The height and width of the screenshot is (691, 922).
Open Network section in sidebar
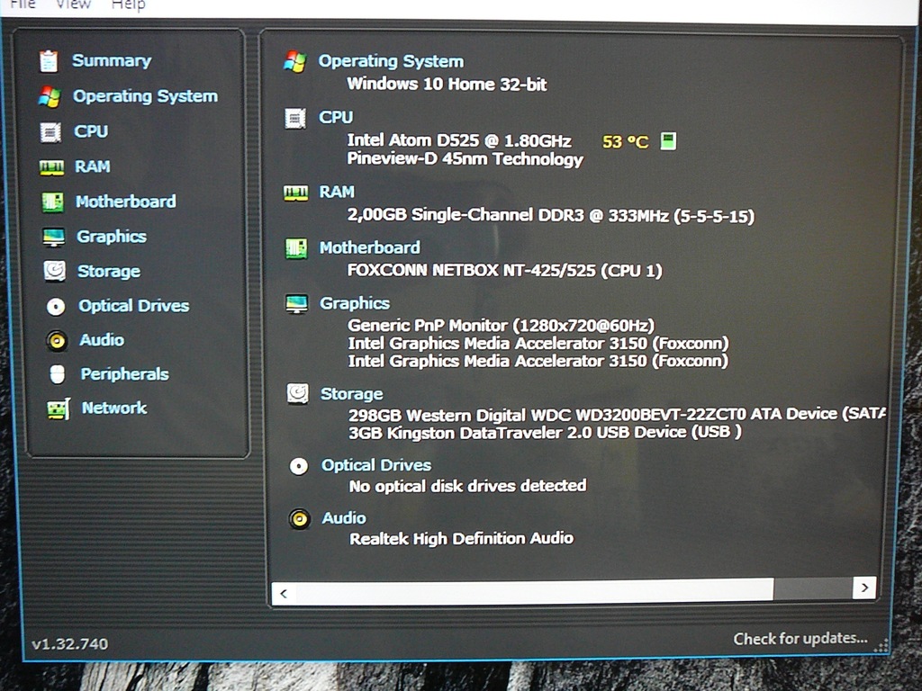pos(114,408)
